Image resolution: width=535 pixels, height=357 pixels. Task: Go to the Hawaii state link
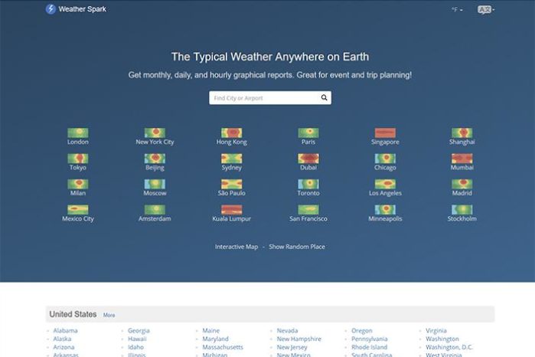[x=138, y=339]
